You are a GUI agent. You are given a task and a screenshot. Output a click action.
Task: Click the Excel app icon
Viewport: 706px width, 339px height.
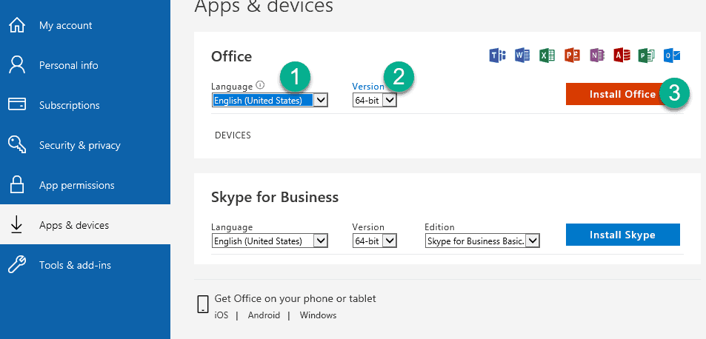pyautogui.click(x=547, y=56)
